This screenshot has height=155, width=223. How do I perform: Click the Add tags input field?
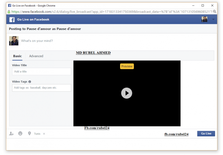(41, 88)
